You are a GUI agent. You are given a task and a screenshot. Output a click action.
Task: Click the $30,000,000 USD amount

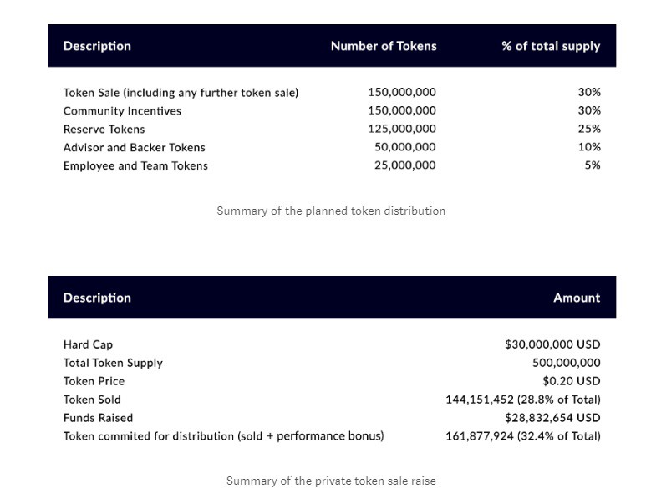[552, 344]
